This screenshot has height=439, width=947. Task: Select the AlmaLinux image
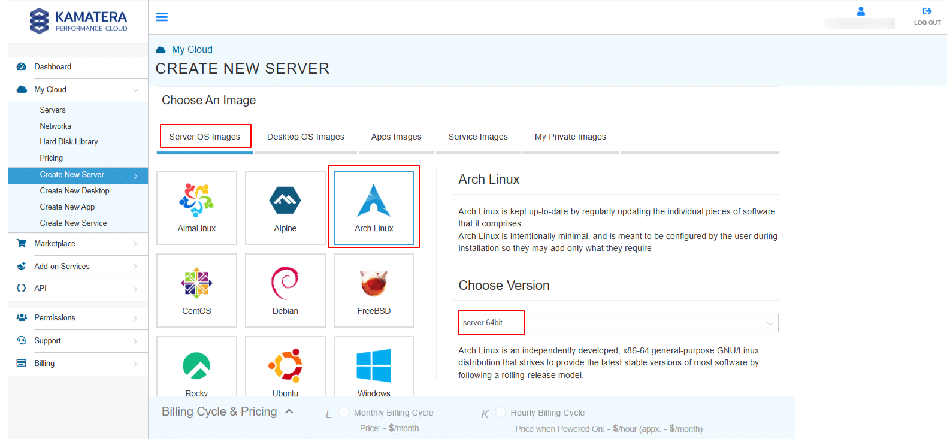point(196,208)
